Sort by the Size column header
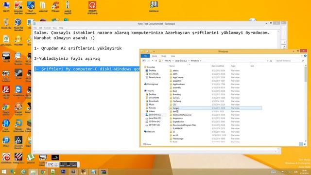Screen dimensions: 311x175 (252, 66)
